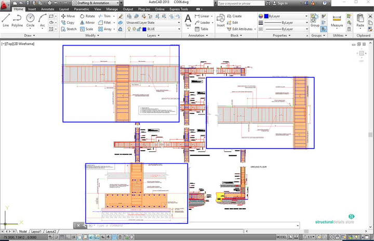The image size is (374, 241).
Task: Switch to the View ribbon tab
Action: (98, 9)
